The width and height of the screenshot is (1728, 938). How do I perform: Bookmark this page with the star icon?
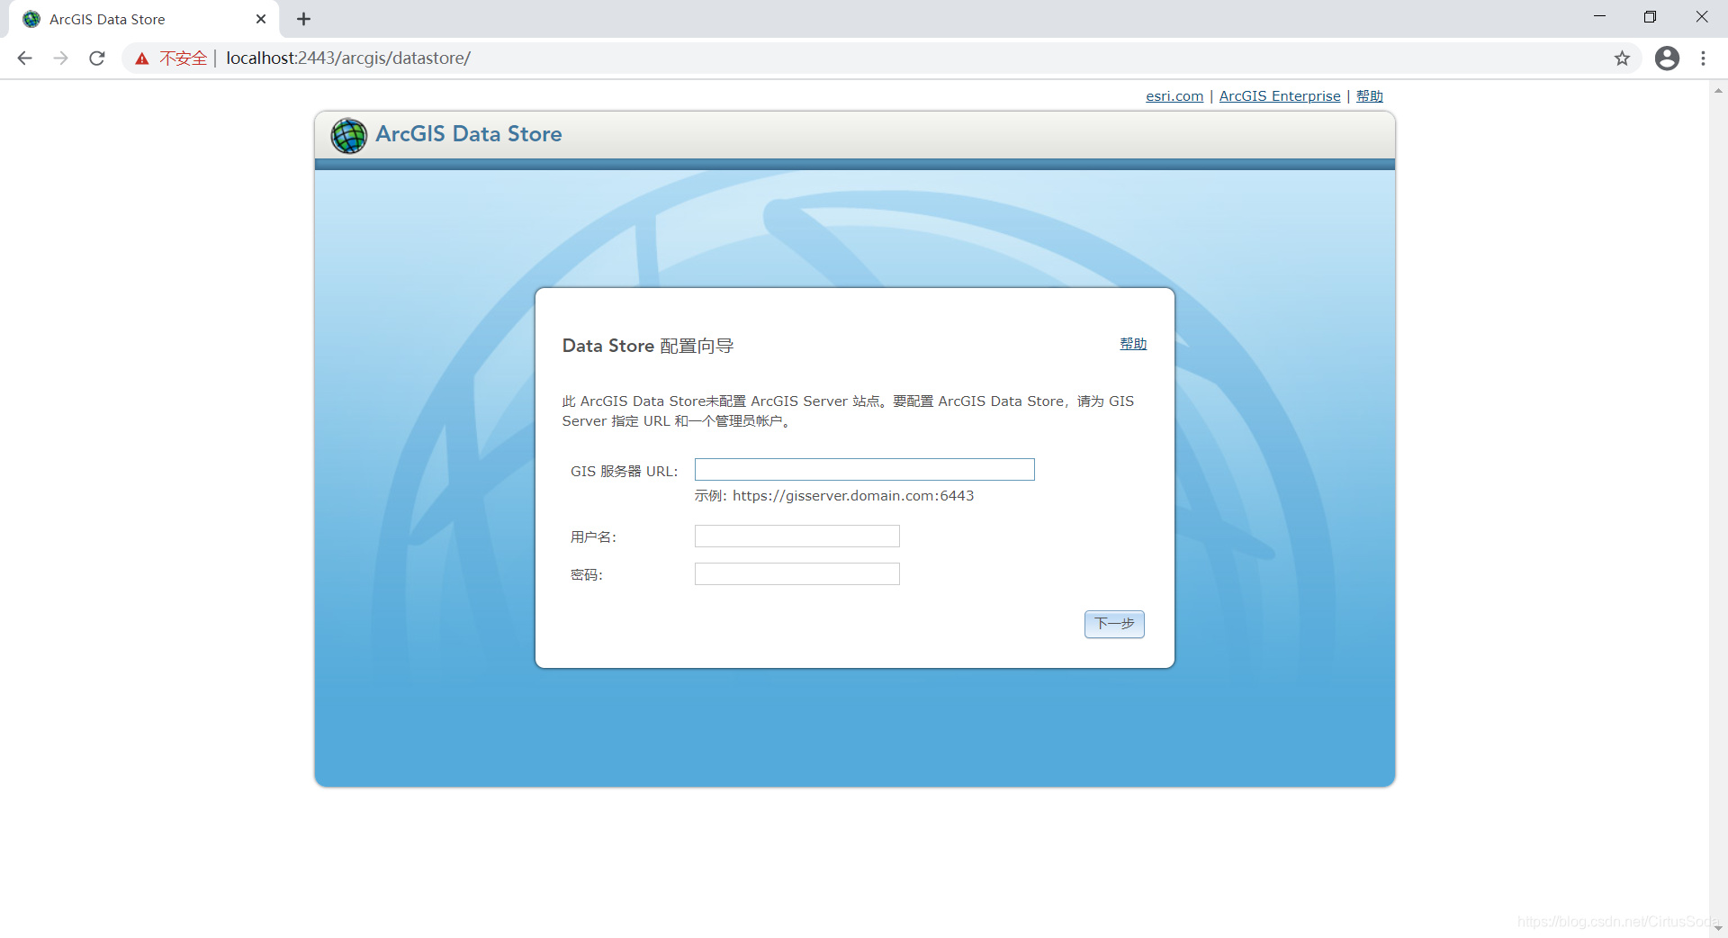click(x=1622, y=59)
